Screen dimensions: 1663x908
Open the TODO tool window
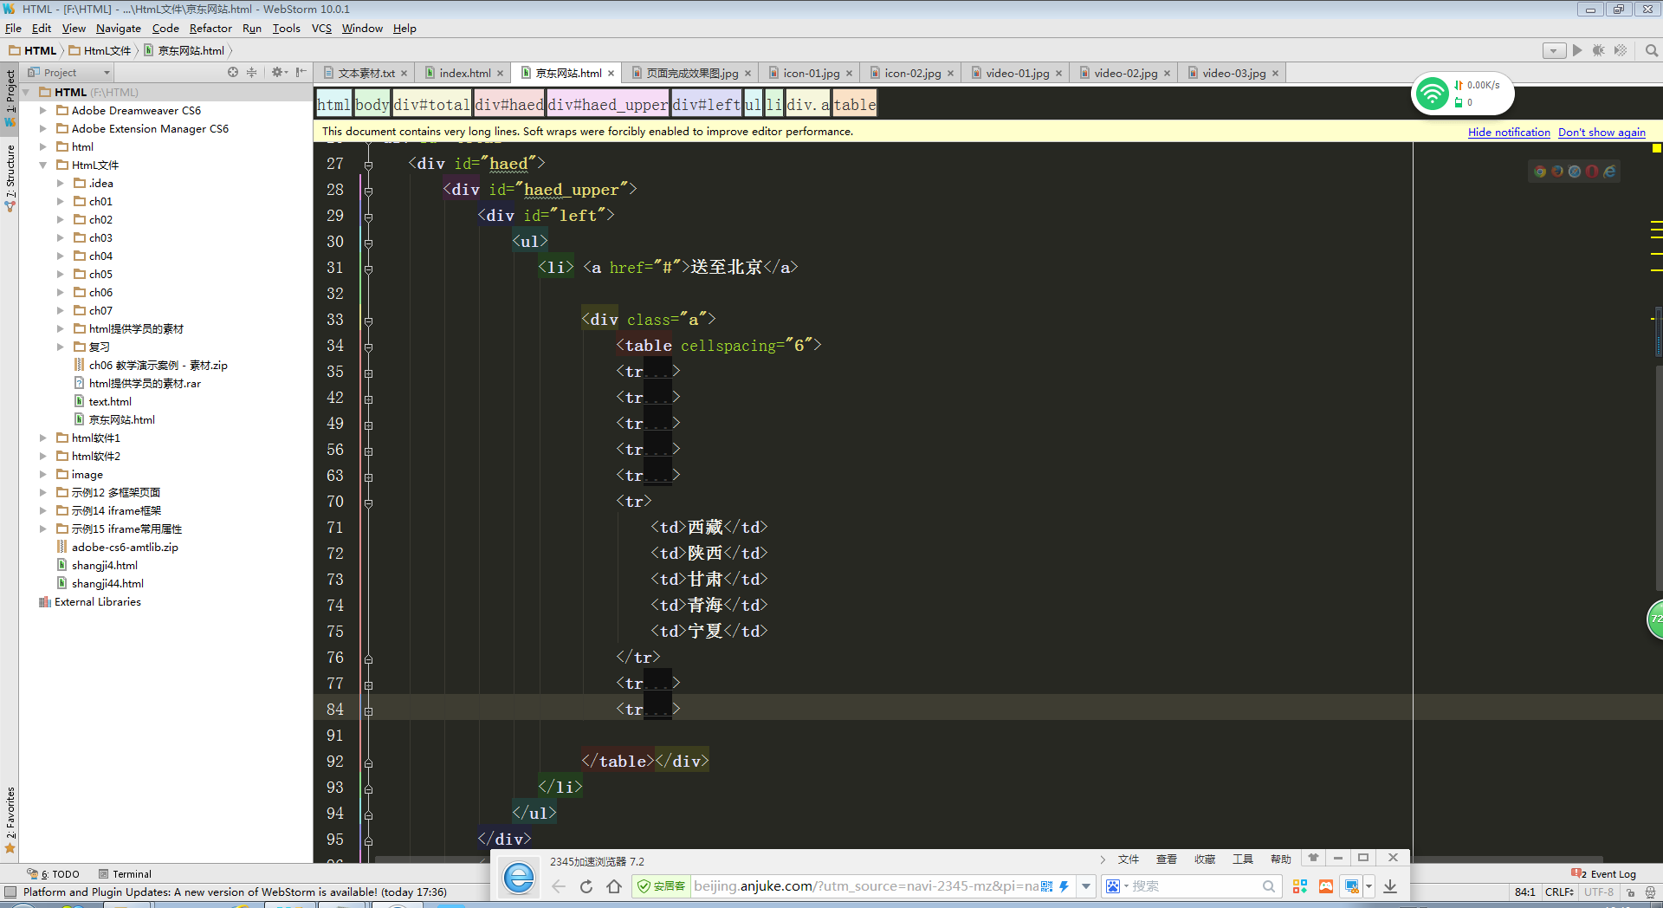(x=54, y=874)
